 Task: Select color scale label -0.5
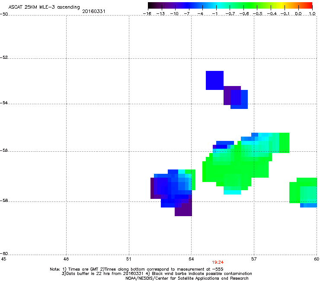pyautogui.click(x=258, y=14)
